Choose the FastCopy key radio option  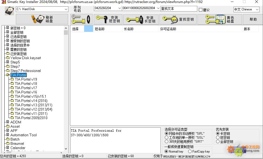point(190,152)
